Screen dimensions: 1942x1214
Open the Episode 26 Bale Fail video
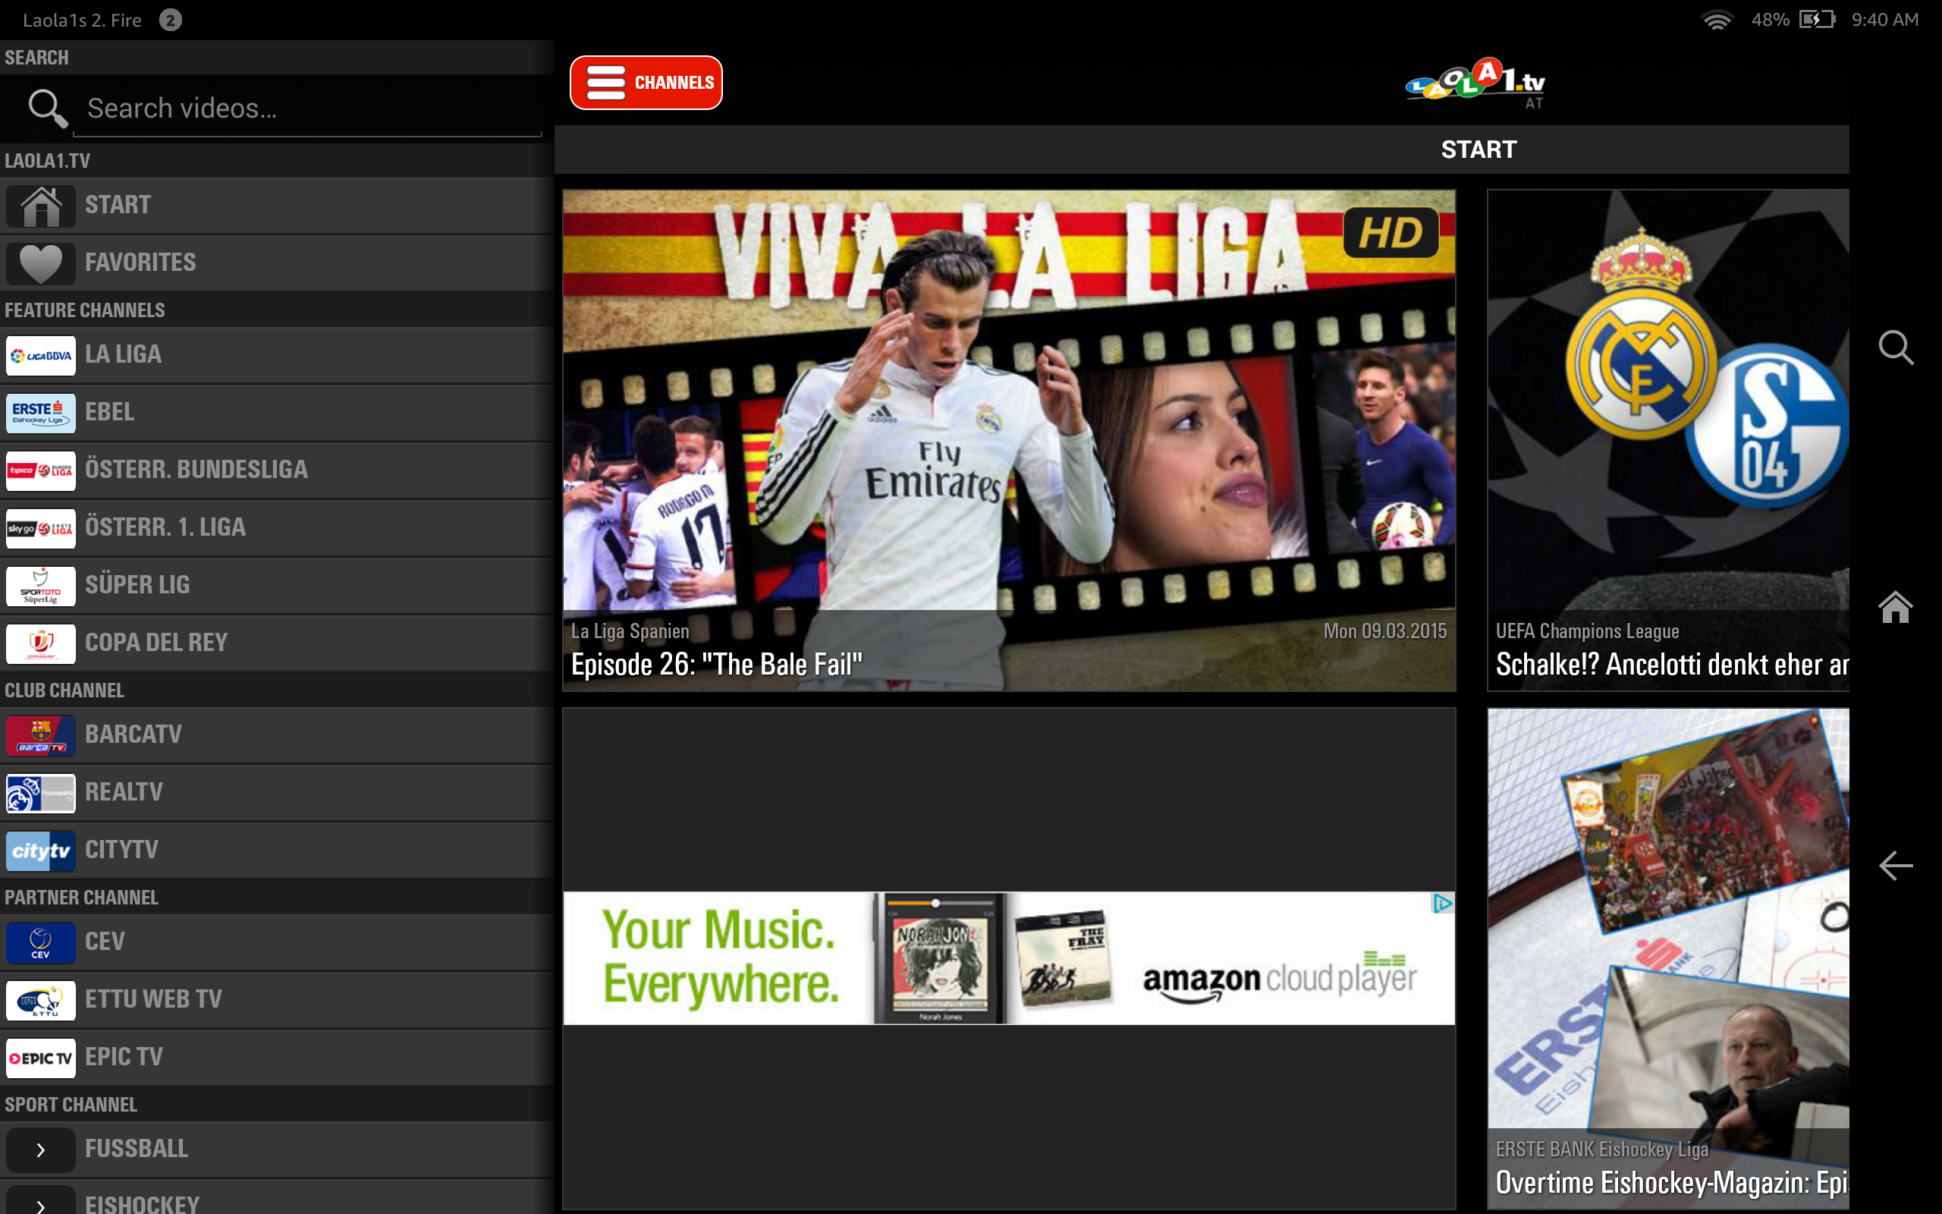pos(1009,440)
